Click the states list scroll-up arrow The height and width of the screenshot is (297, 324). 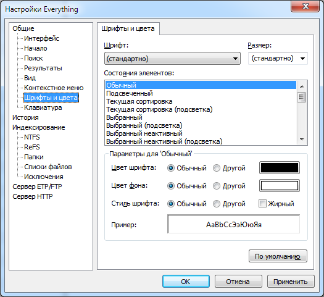(x=302, y=86)
